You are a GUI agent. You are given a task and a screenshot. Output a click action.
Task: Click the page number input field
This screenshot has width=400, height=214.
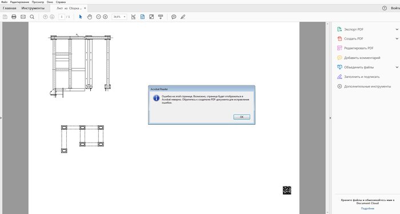(x=62, y=17)
